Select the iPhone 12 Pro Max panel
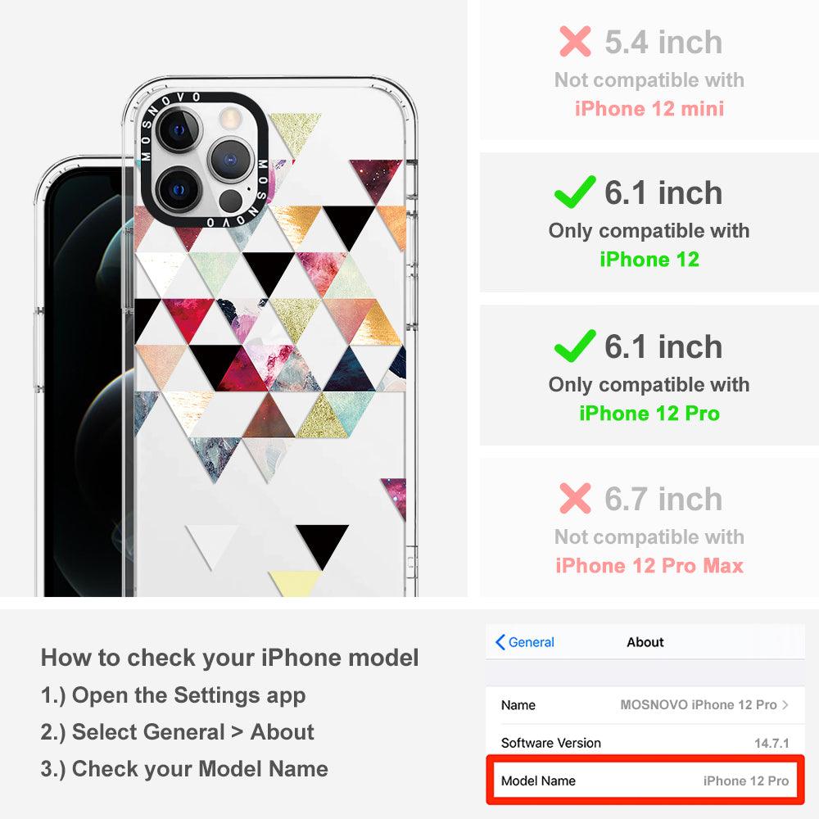The width and height of the screenshot is (819, 819). pos(649,527)
